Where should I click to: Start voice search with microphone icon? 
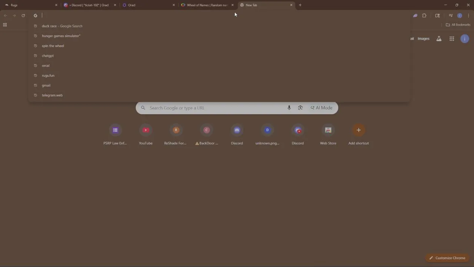[x=289, y=108]
